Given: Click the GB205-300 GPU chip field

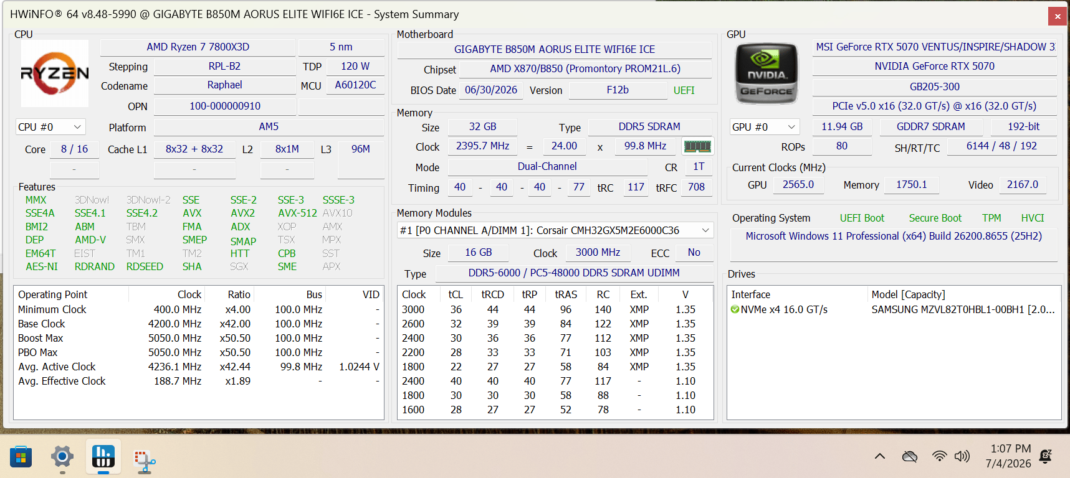Looking at the screenshot, I should click(x=935, y=87).
